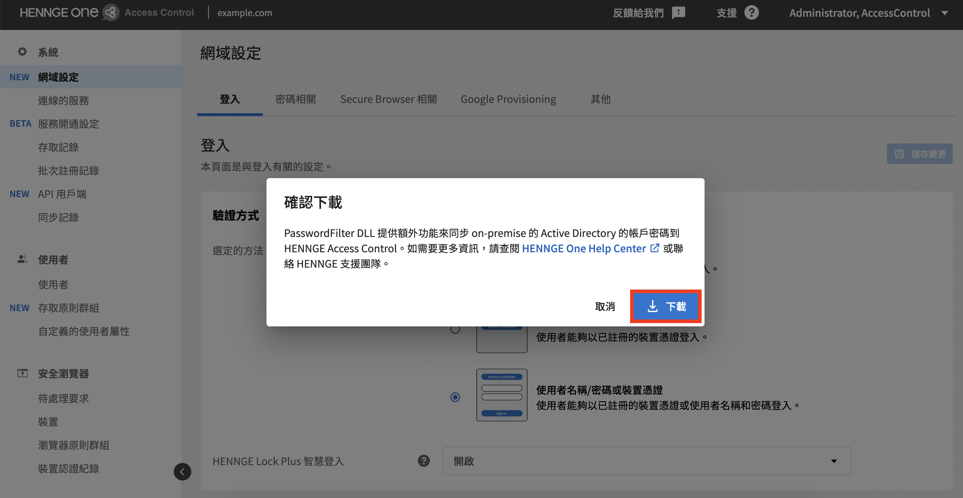Click the Device Certificate sign-in thumbnail
963x498 pixels.
(502, 395)
